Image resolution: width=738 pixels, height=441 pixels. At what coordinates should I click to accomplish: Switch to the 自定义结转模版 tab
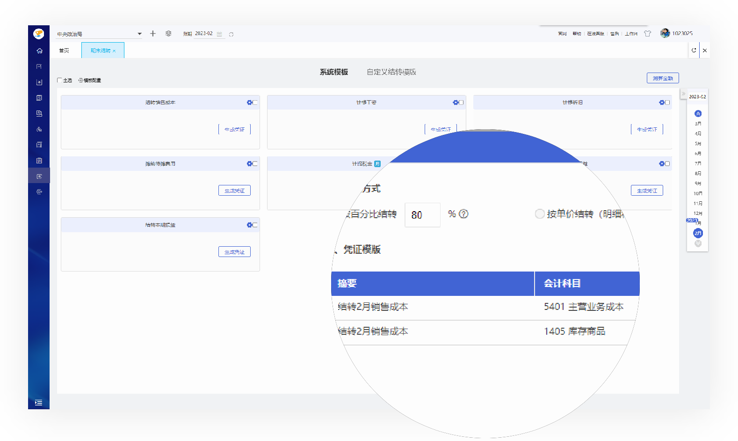(391, 72)
